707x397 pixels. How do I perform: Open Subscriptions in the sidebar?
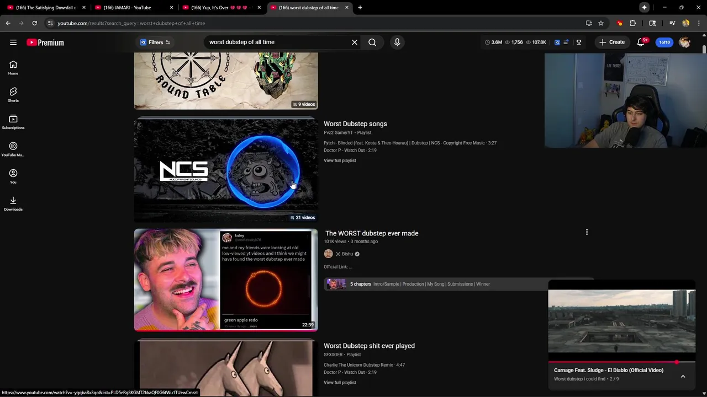[x=13, y=122]
